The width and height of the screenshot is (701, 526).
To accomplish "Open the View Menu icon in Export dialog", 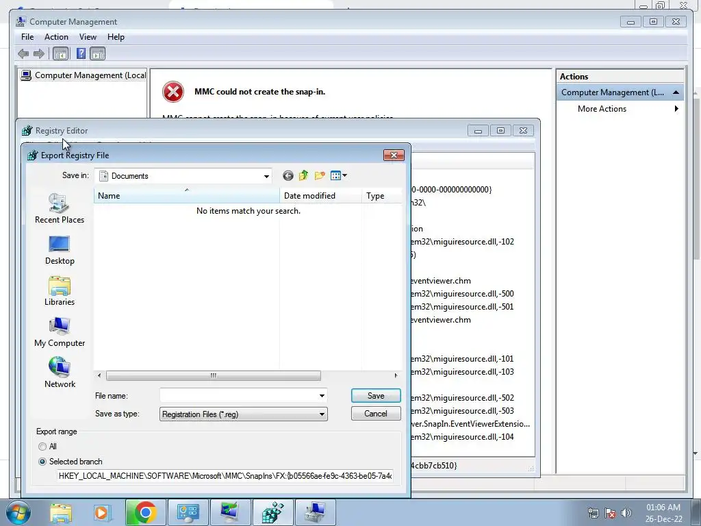I will [x=335, y=175].
